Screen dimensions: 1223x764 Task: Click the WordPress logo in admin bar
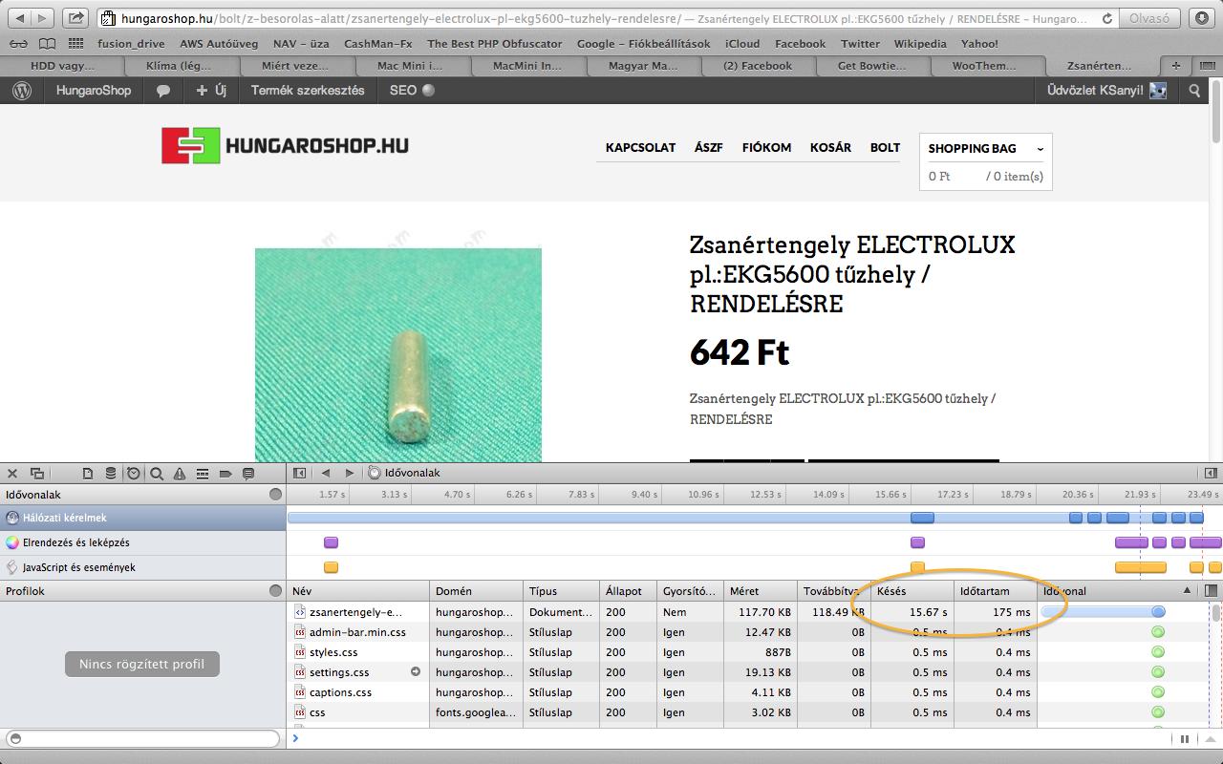pyautogui.click(x=22, y=90)
